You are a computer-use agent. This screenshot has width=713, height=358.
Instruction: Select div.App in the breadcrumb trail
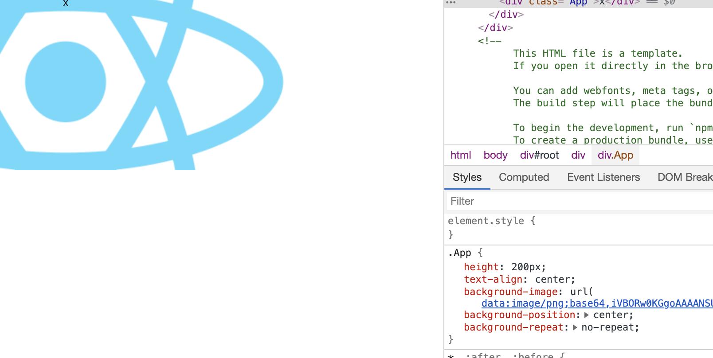pyautogui.click(x=615, y=155)
